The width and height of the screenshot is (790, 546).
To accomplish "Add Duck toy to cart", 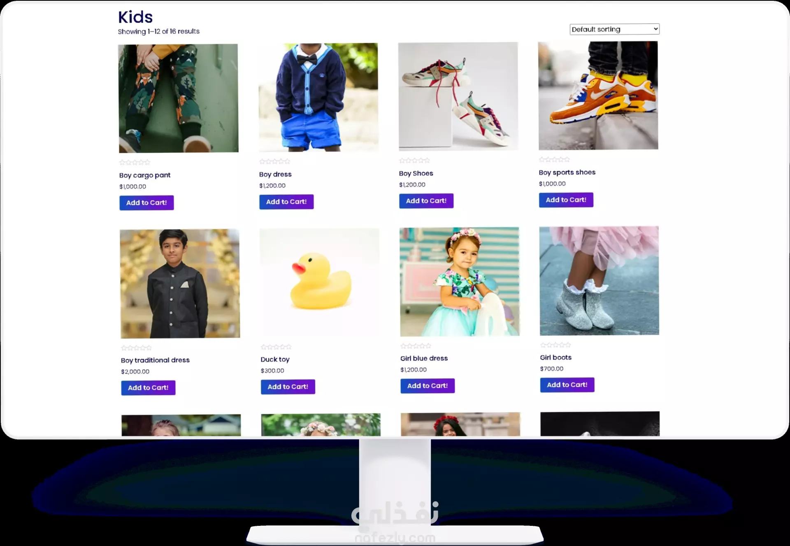I will coord(288,387).
